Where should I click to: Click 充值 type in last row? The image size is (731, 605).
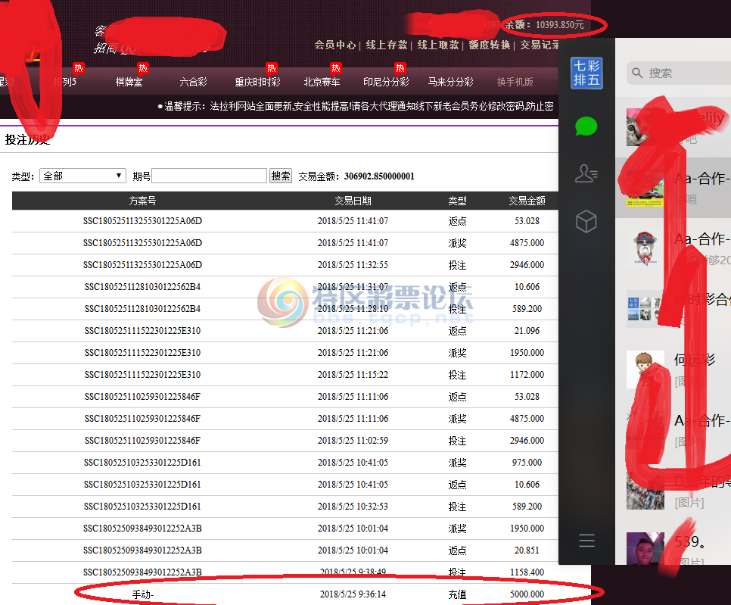point(457,594)
